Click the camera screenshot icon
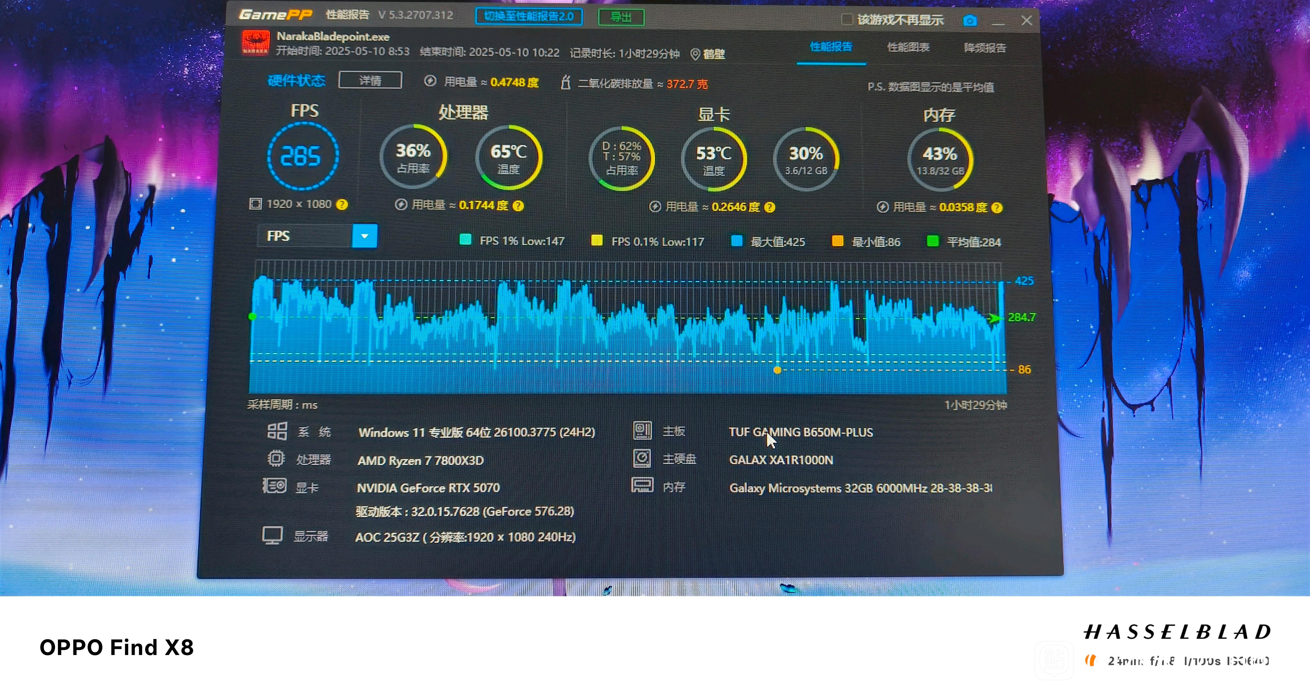This screenshot has width=1310, height=696. [x=970, y=20]
